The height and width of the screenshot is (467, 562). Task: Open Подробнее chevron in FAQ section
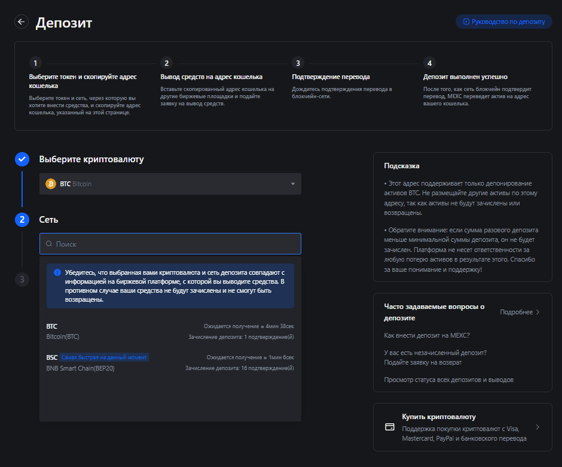click(x=537, y=312)
